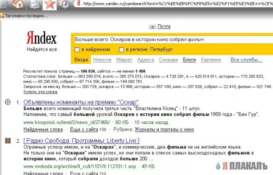Click the printer toolbar icon

(x=35, y=4)
